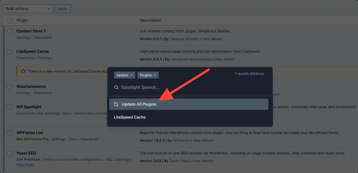Deactivate WooCommerce plugin
Image resolution: width=358 pixels, height=173 pixels.
(43, 93)
